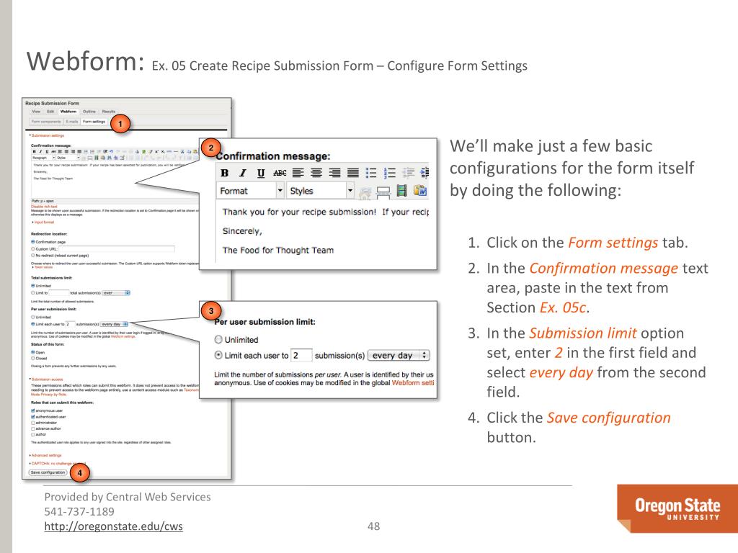
Task: Click the scissors cut icon in the small editor toolbar
Action: [x=182, y=151]
